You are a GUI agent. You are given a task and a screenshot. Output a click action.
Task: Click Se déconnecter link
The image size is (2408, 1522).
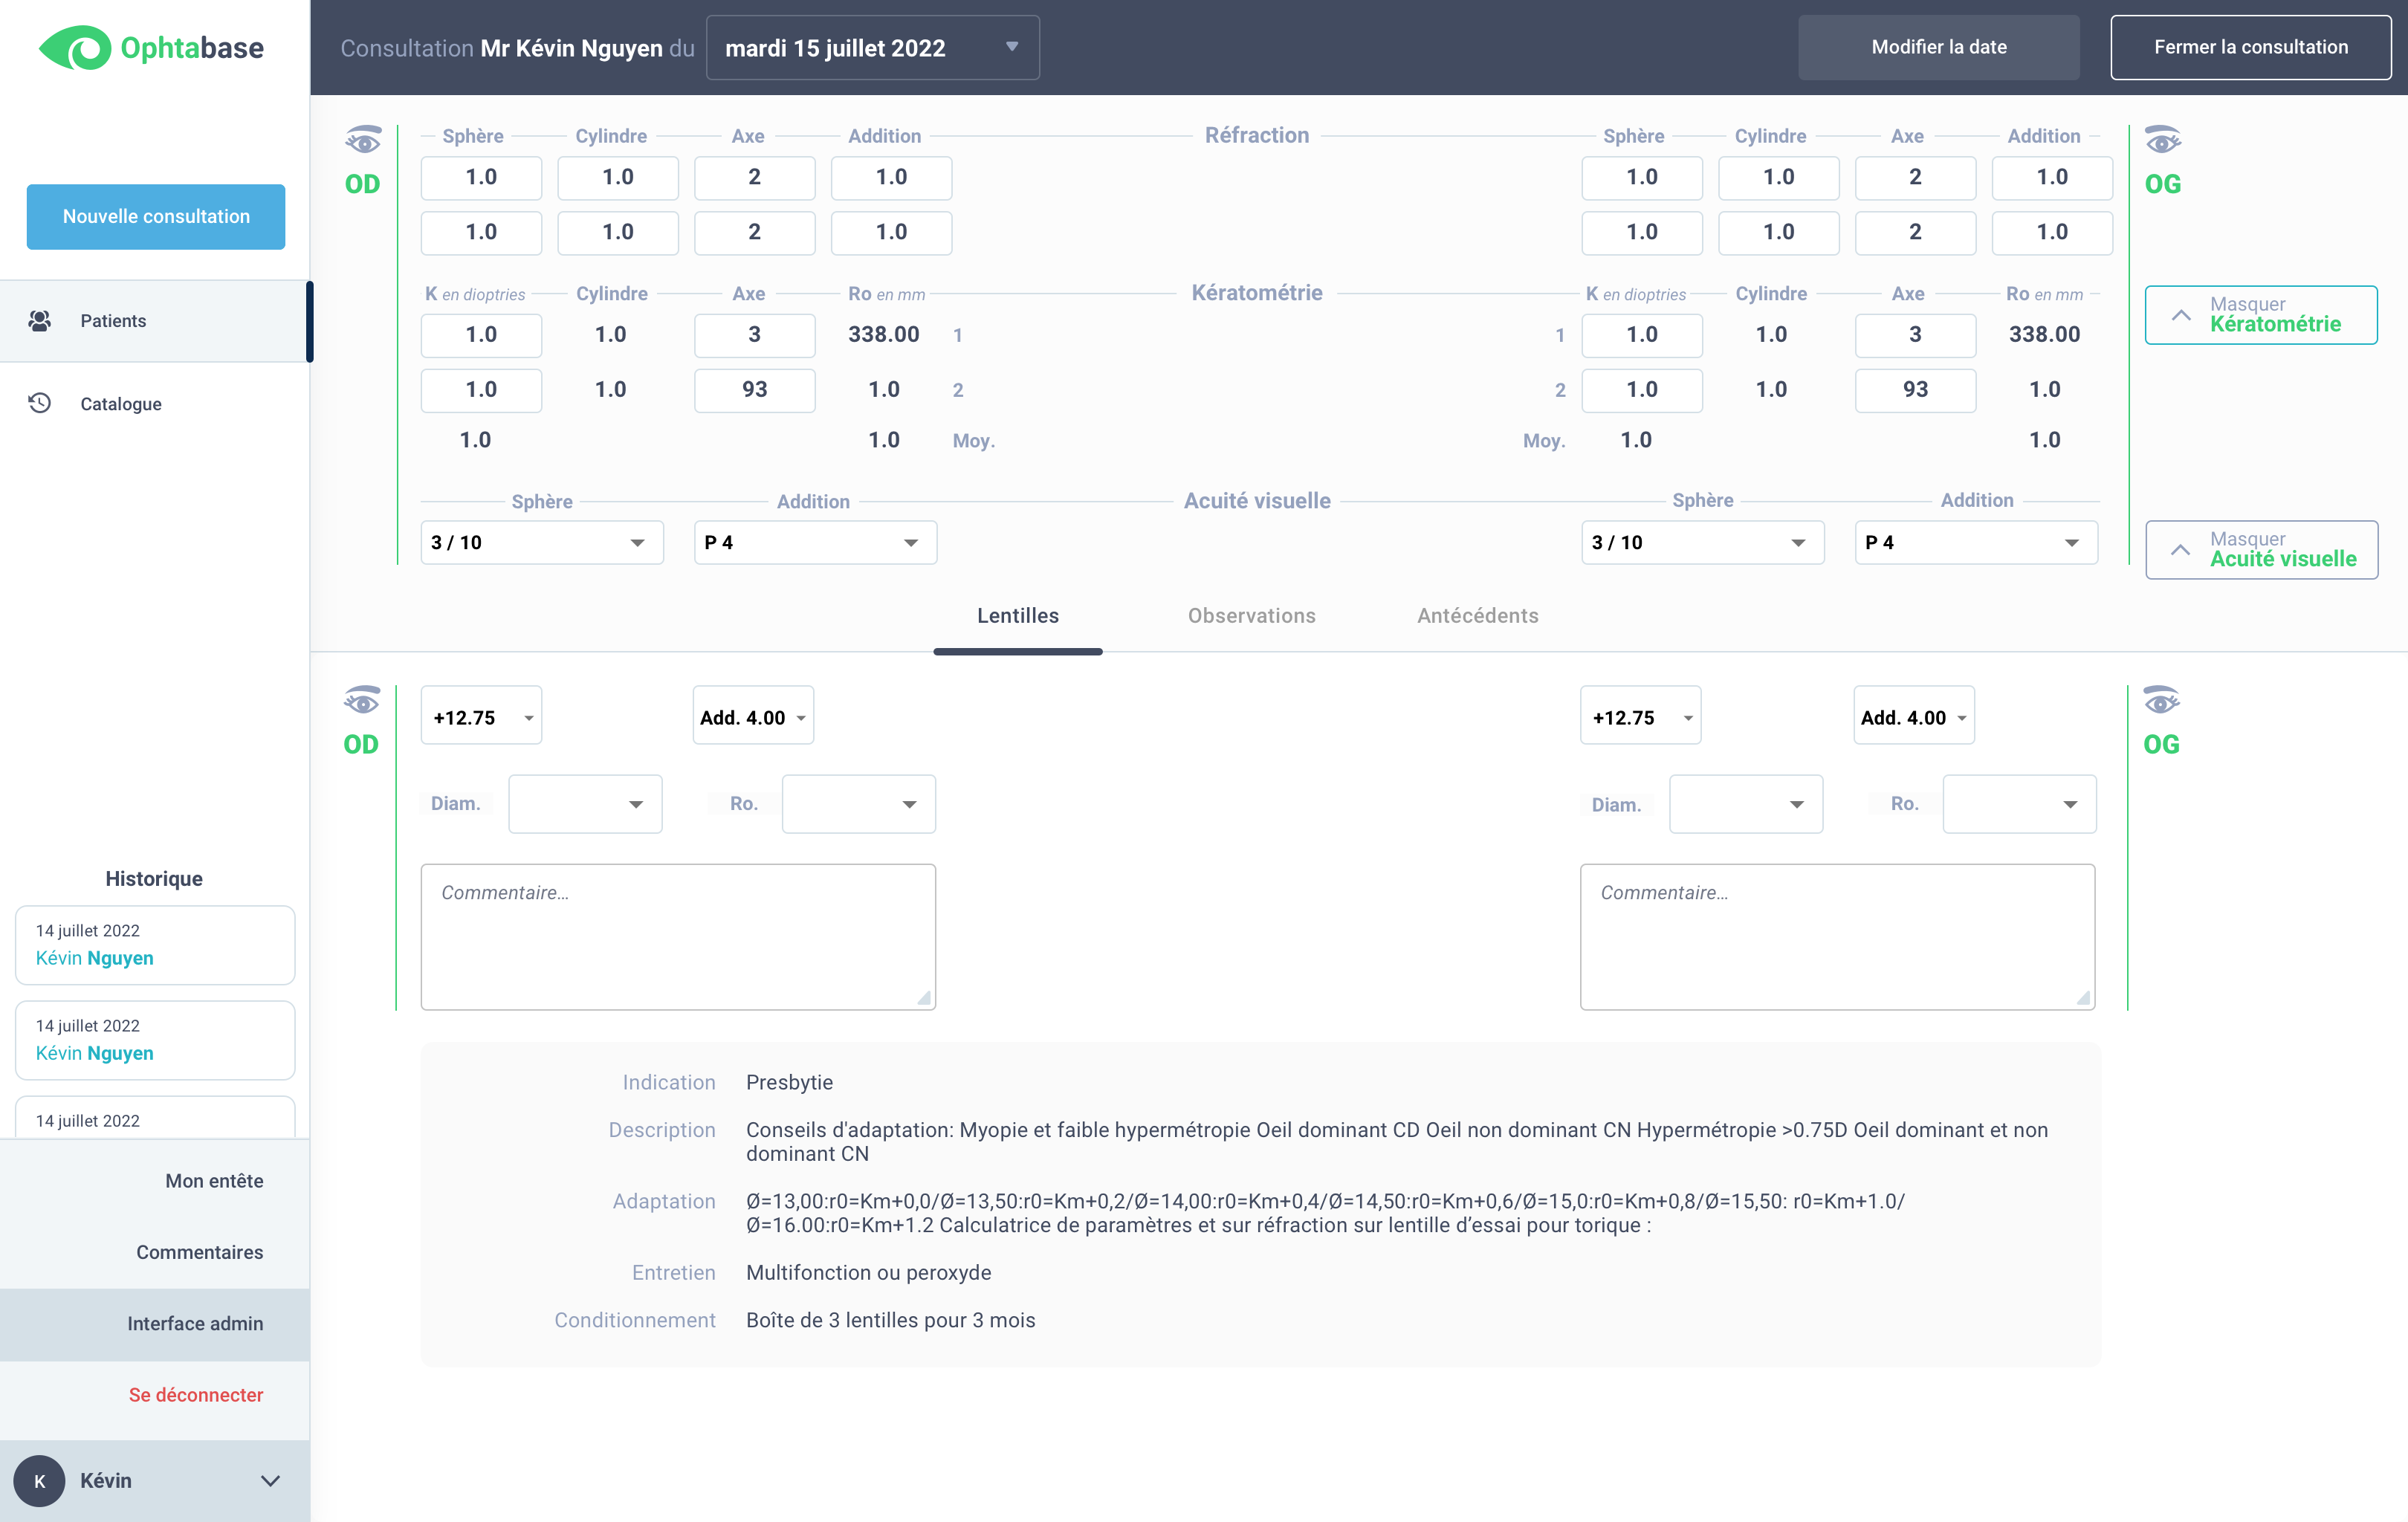click(x=196, y=1395)
